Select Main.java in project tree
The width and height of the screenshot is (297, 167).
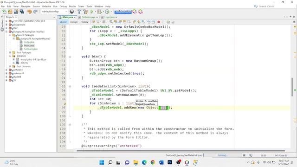click(29, 45)
